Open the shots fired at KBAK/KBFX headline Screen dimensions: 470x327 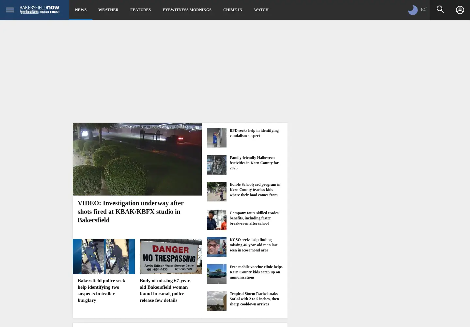[x=131, y=212]
